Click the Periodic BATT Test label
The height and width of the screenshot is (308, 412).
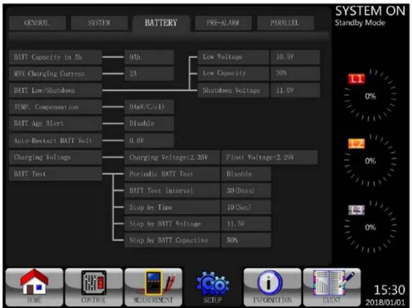click(172, 174)
